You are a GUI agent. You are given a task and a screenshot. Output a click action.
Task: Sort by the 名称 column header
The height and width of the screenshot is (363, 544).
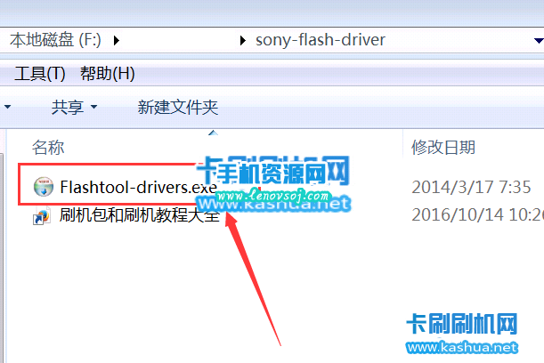click(x=48, y=148)
